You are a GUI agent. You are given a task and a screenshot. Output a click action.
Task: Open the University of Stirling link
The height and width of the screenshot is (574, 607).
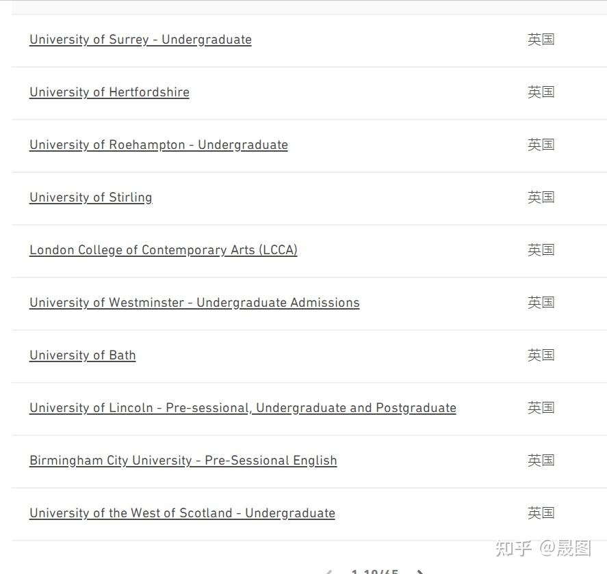[x=91, y=197]
